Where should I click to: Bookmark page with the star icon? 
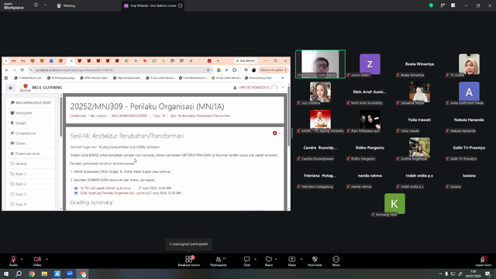click(x=208, y=71)
